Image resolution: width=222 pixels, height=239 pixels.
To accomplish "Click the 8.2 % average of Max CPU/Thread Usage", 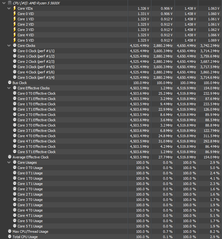I will coord(214,232).
